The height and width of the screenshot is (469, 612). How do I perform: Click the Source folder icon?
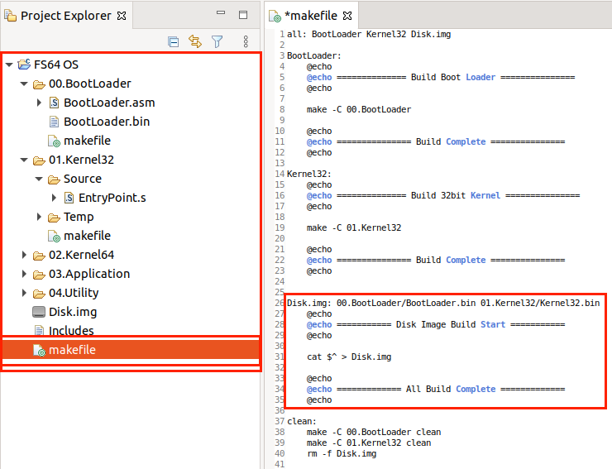pos(54,179)
